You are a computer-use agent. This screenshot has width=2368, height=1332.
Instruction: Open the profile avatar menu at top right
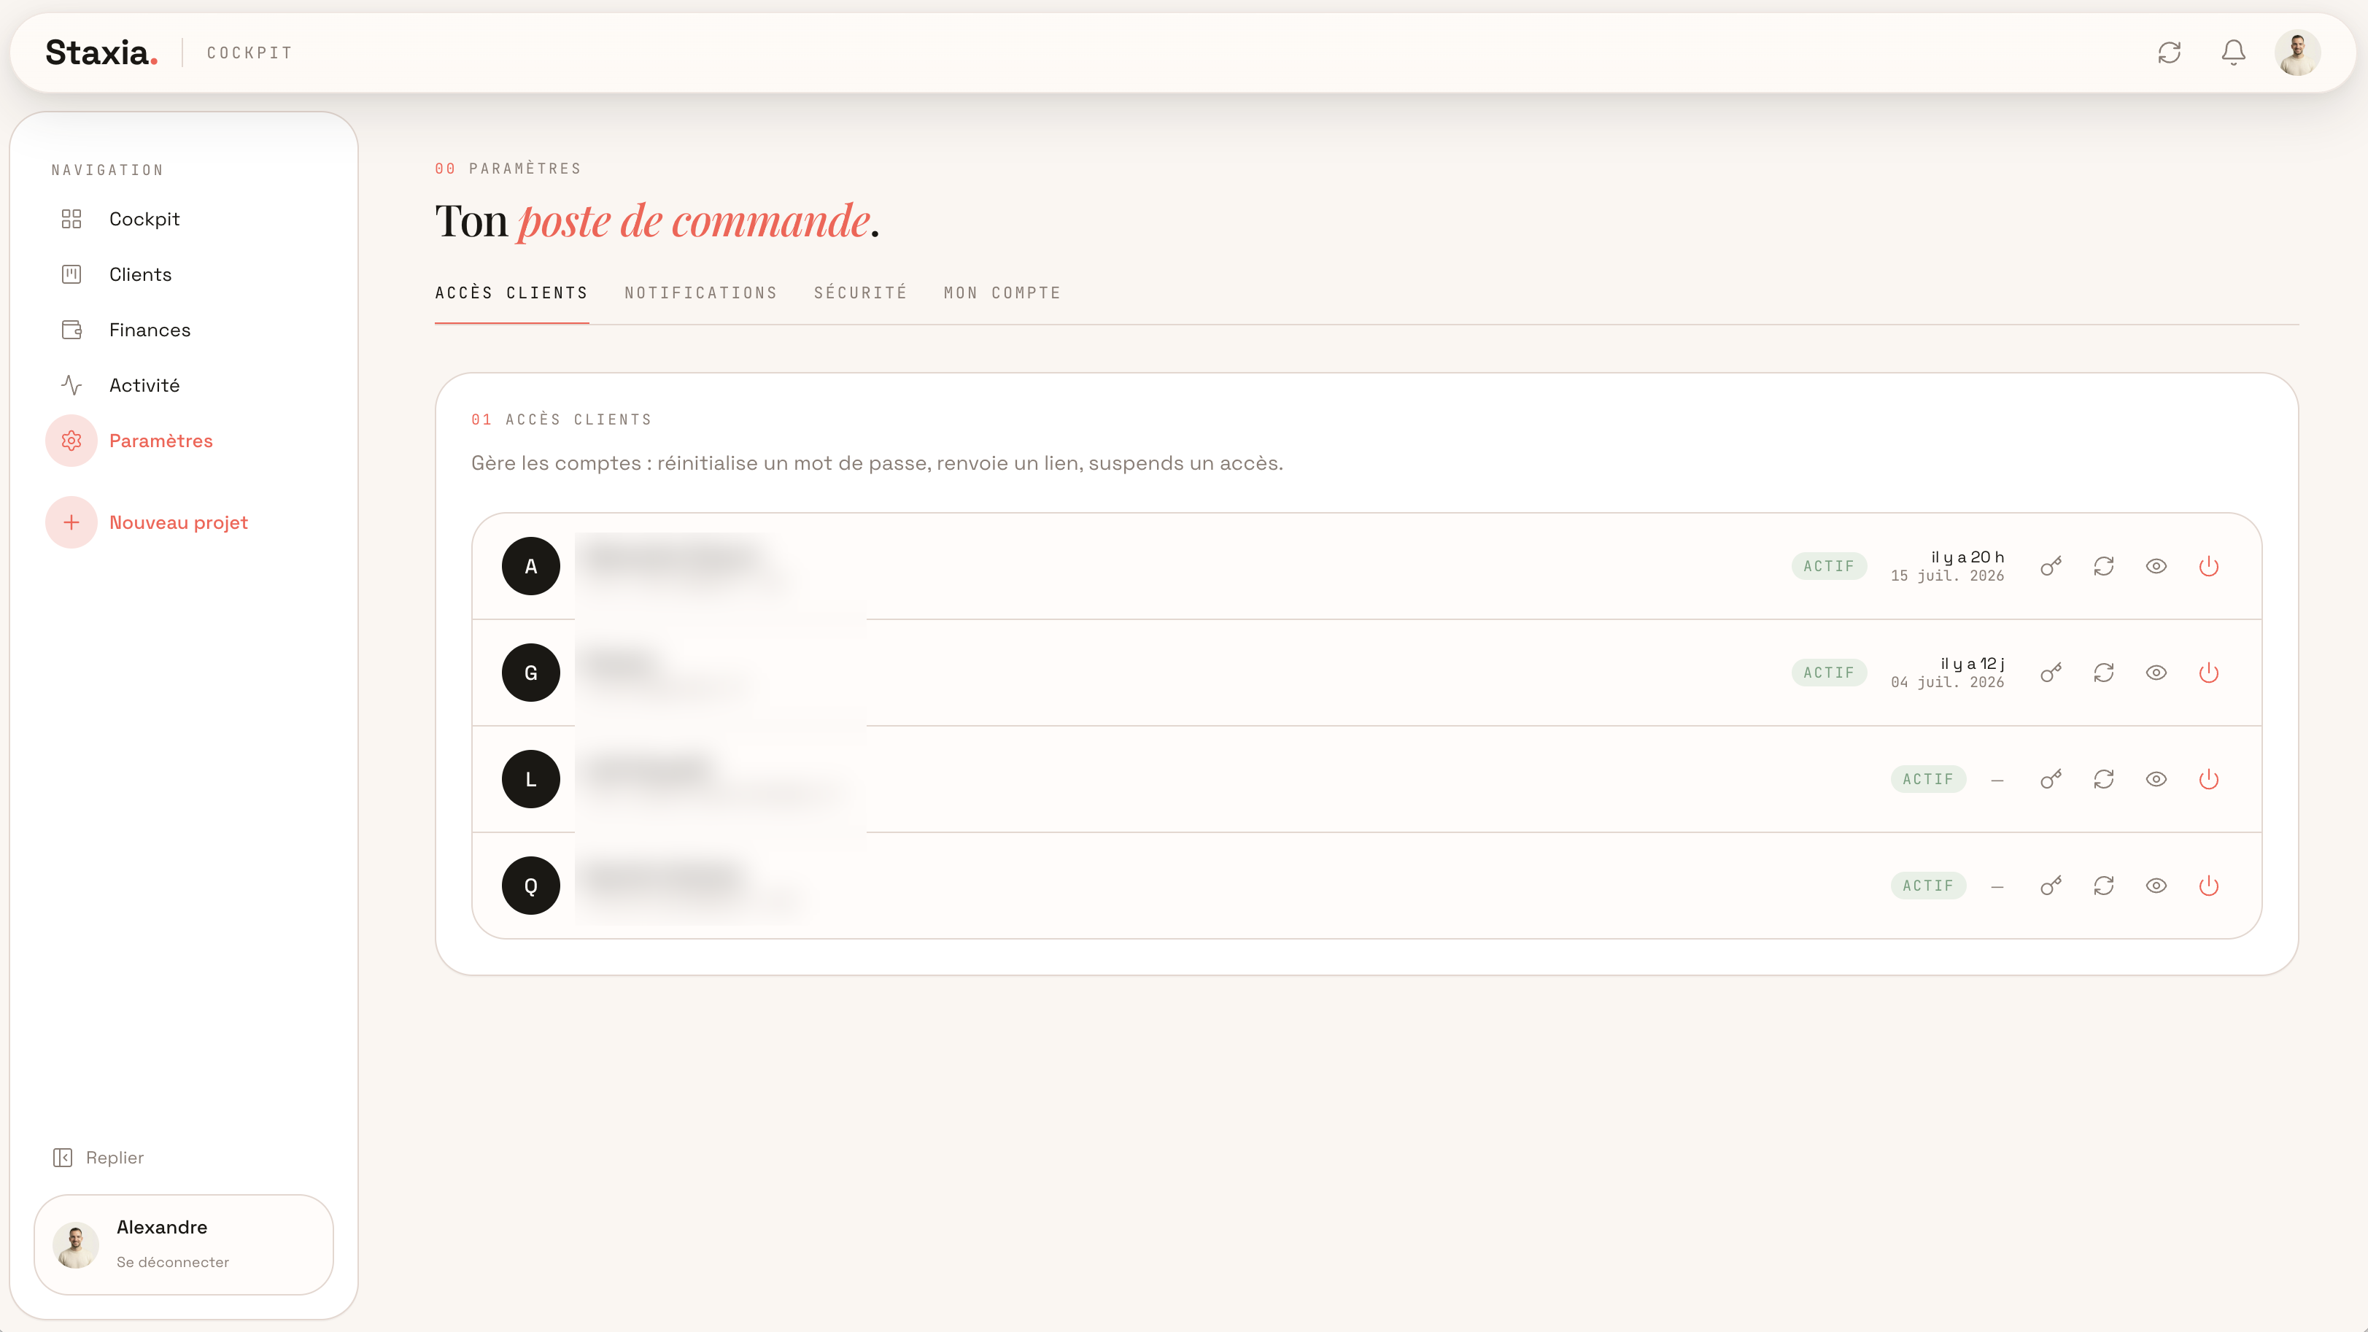[x=2297, y=53]
